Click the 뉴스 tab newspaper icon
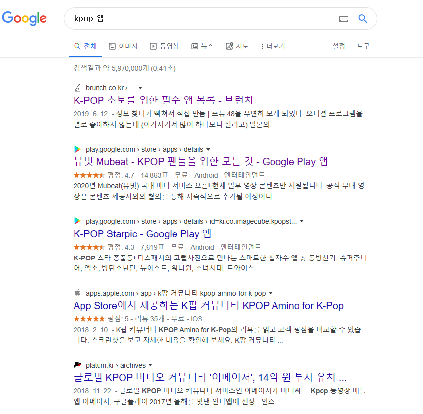 [x=195, y=46]
